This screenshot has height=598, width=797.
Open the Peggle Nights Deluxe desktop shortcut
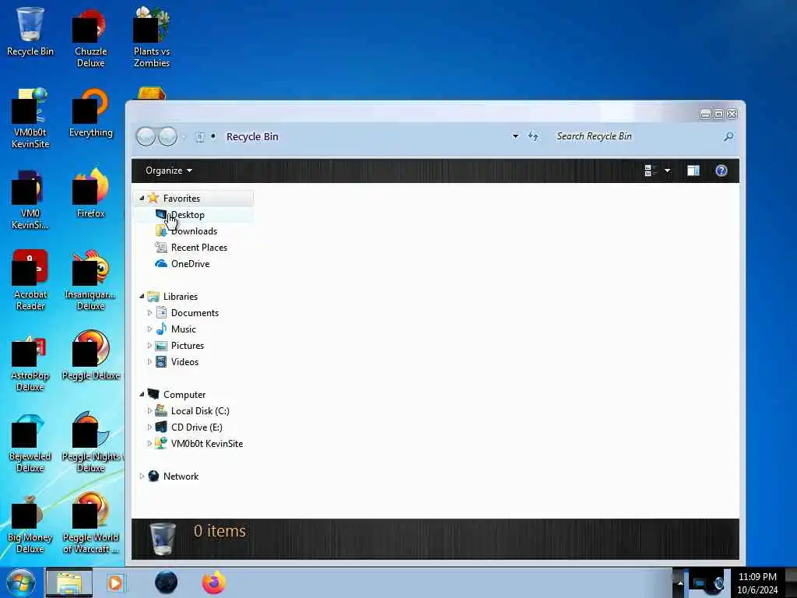92,442
